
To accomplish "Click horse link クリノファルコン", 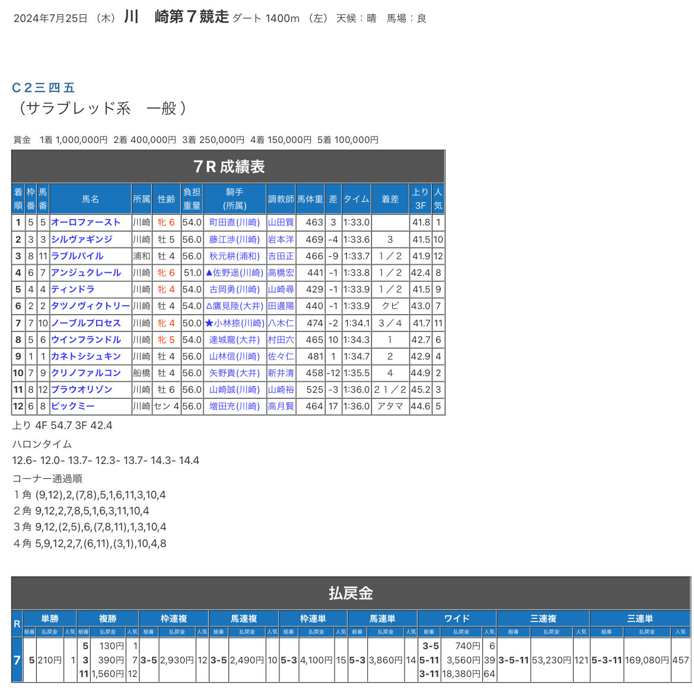I will 85,373.
